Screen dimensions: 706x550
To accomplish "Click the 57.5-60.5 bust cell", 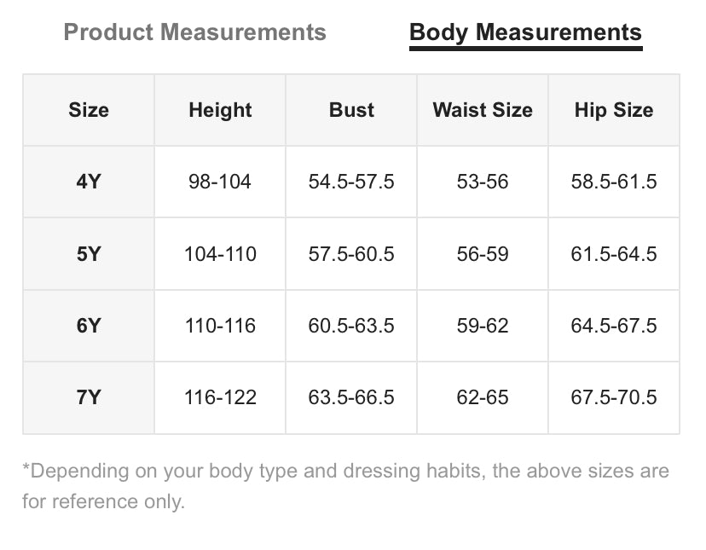I will tap(351, 253).
